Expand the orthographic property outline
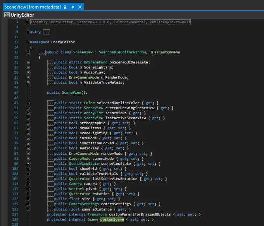 (x=28, y=123)
